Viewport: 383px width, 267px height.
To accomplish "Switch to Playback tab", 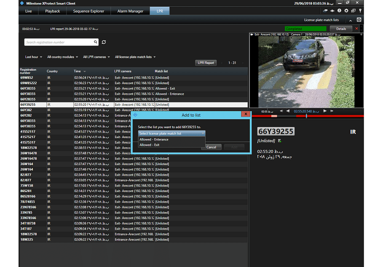I will [x=52, y=11].
